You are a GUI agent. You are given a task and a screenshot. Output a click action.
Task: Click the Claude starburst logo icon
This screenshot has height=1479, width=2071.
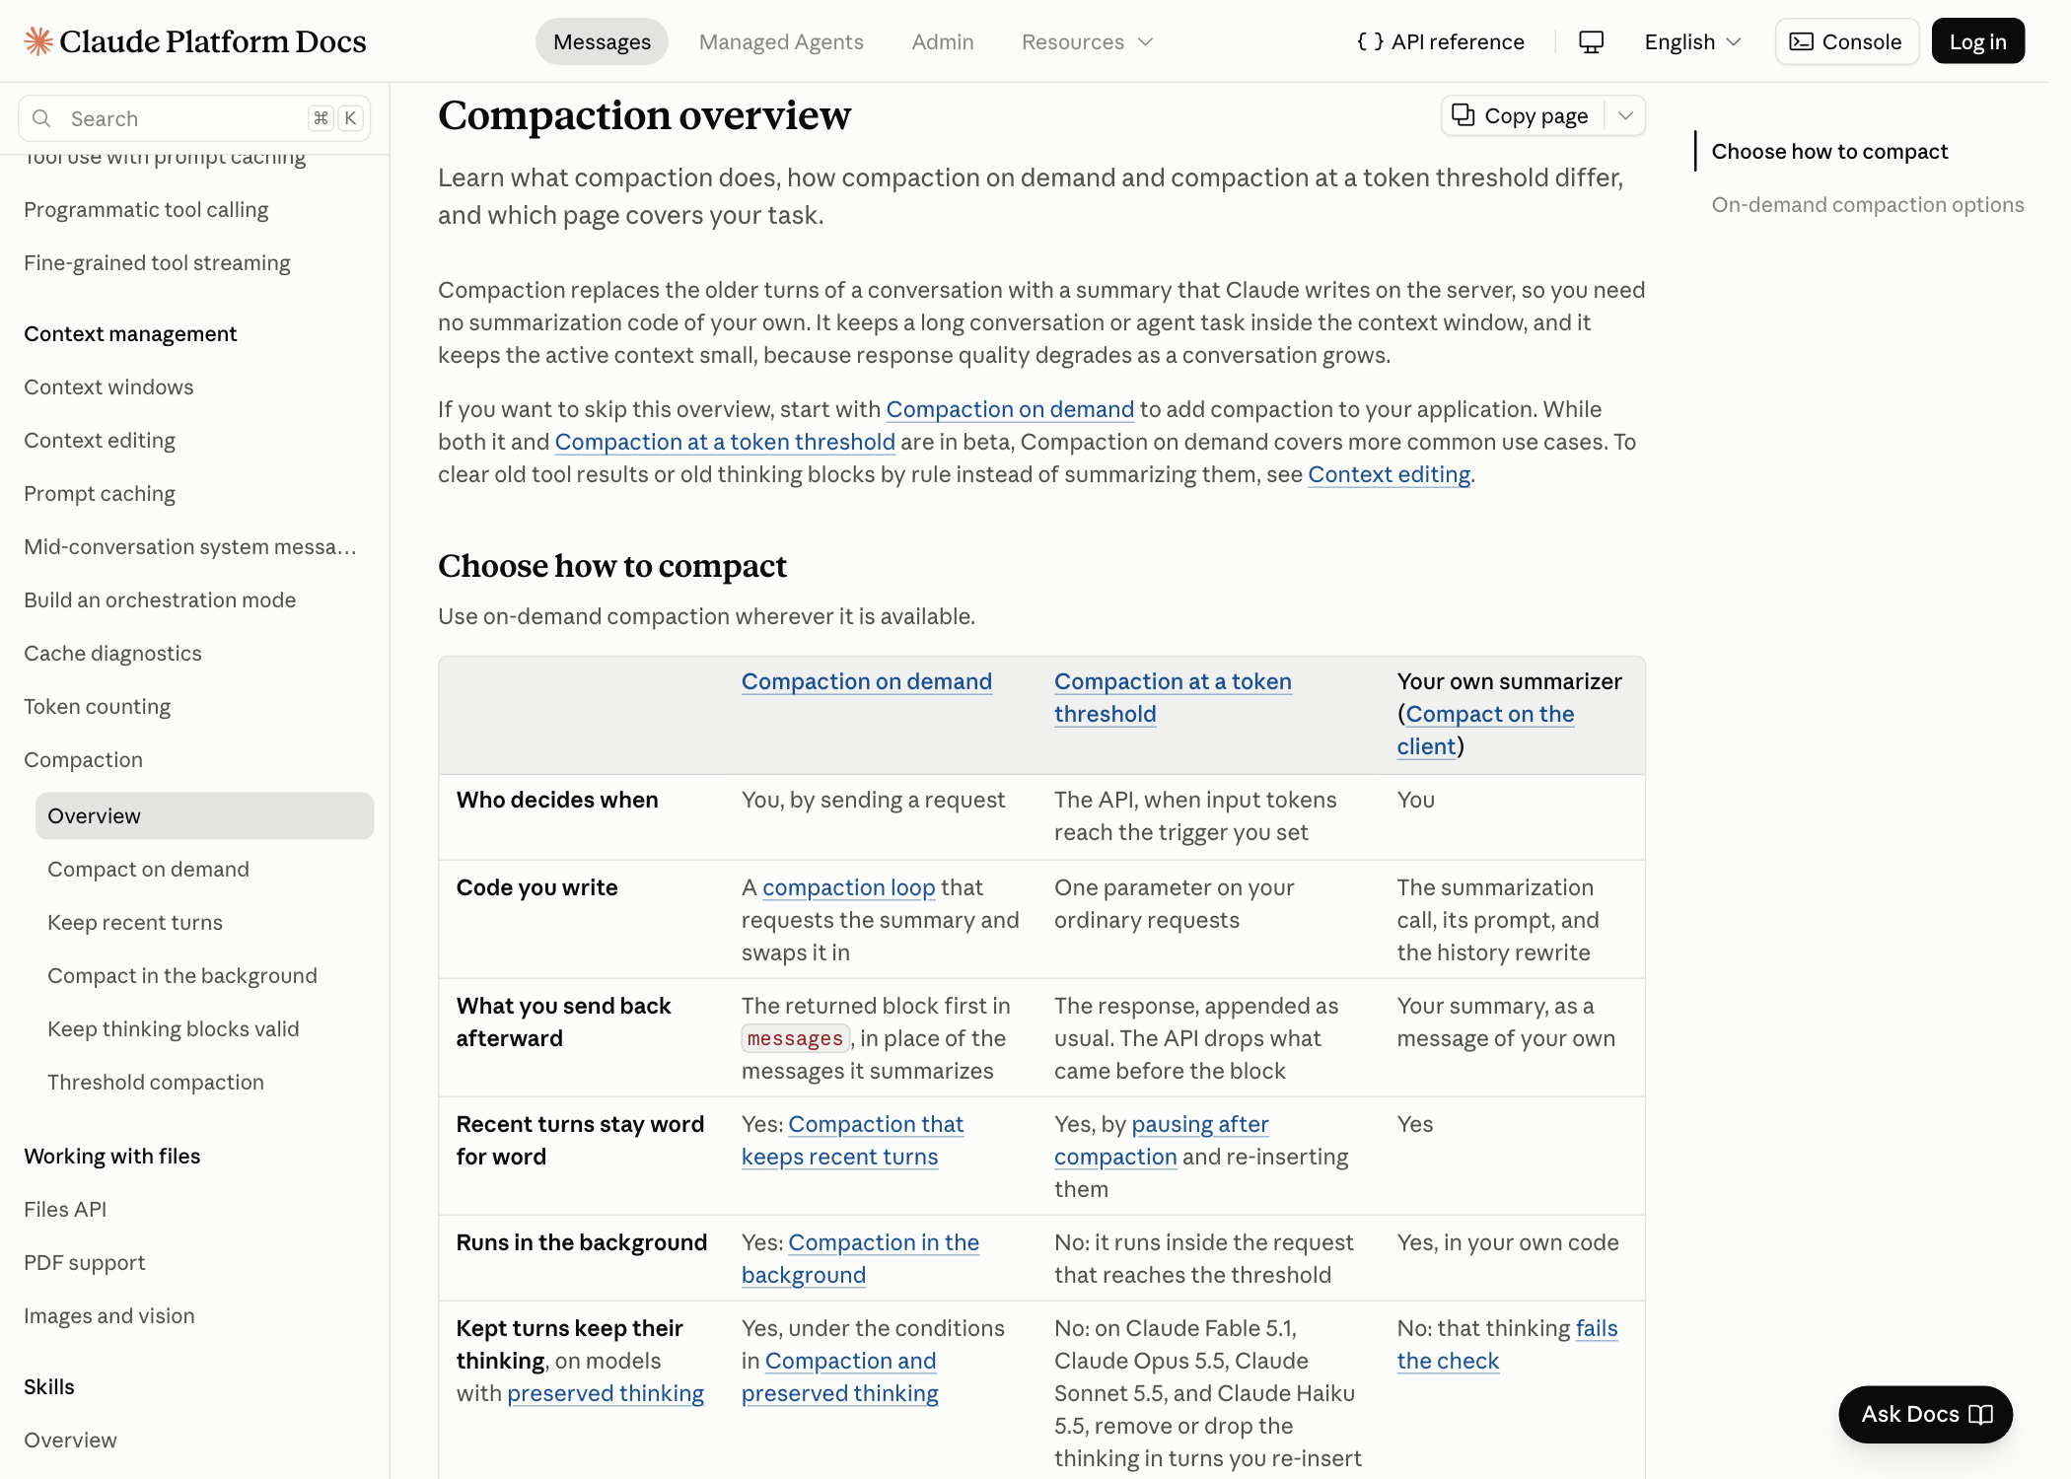pyautogui.click(x=38, y=41)
